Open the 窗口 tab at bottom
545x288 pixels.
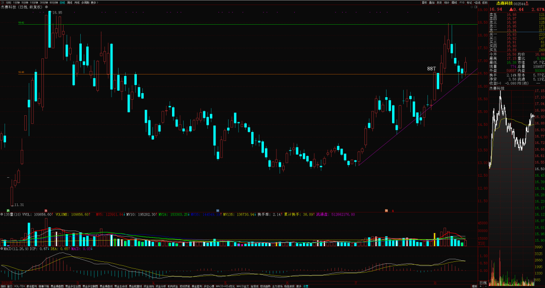[10, 286]
